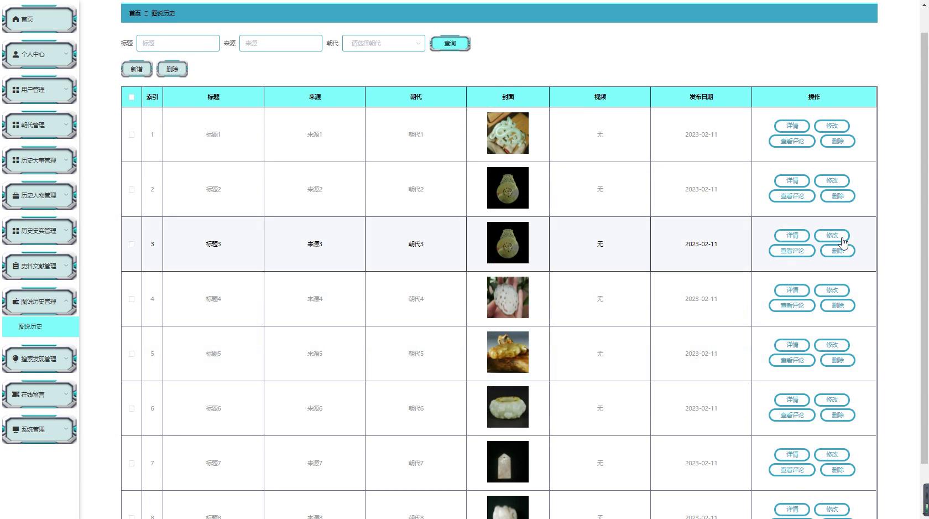Click the grid icon beside 用户管理
The image size is (929, 519).
[15, 90]
